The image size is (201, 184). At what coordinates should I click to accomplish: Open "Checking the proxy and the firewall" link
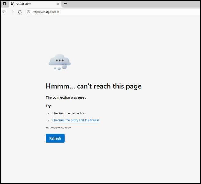pos(76,120)
